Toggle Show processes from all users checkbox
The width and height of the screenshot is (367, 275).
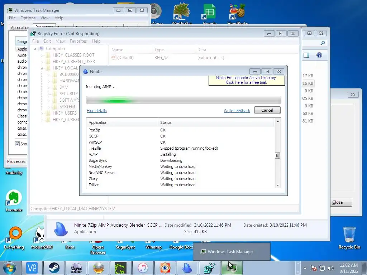17,144
